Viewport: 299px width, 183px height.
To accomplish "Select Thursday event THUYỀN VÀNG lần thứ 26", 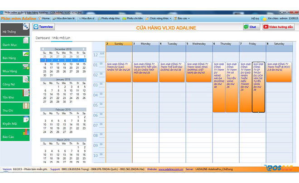I will pyautogui.click(x=231, y=87).
